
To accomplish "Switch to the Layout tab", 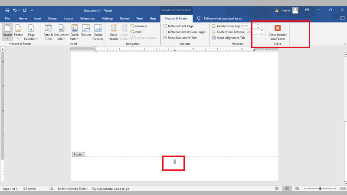I will point(69,19).
